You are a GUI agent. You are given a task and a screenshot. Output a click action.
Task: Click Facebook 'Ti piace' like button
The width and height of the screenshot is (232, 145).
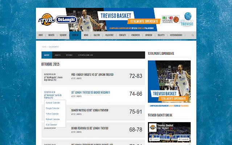tap(154, 139)
